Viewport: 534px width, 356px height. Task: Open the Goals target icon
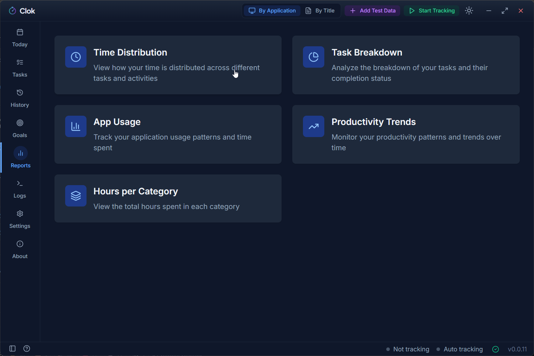(20, 123)
